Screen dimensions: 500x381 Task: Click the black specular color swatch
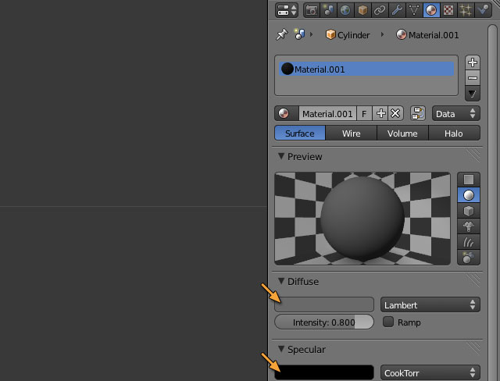324,373
